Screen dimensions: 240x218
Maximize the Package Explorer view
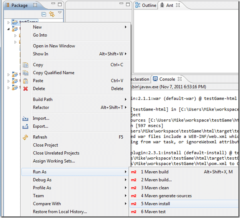60,4
